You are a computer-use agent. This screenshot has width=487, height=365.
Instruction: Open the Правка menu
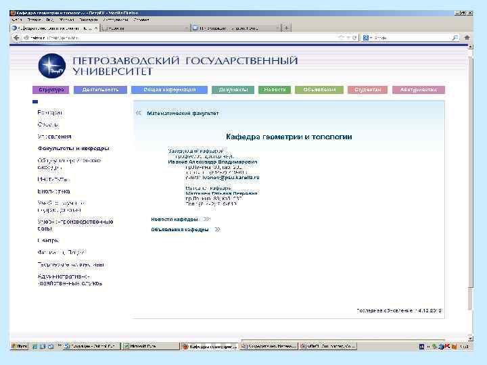pyautogui.click(x=34, y=20)
